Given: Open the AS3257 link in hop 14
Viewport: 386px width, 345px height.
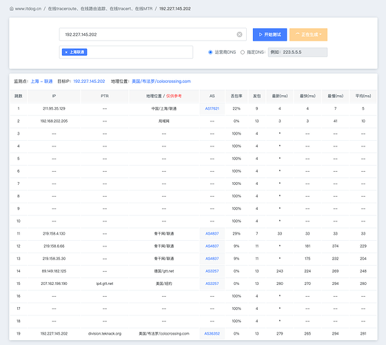Looking at the screenshot, I should [x=212, y=271].
